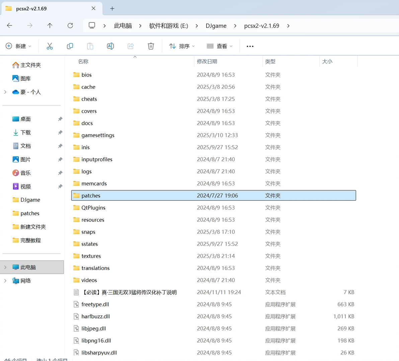
Task: Expand 网络 in the navigation pane
Action: (x=5, y=281)
